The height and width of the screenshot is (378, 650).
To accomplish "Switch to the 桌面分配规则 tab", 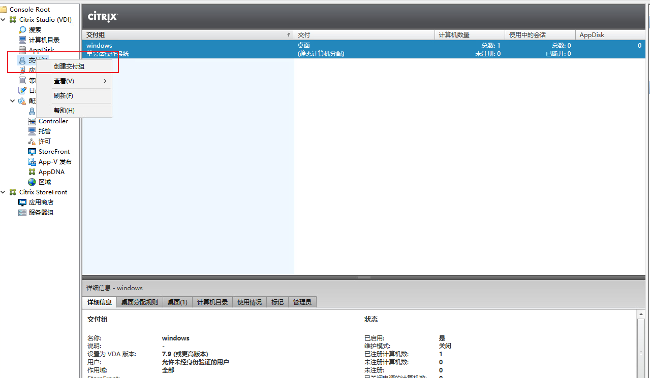I will click(139, 302).
